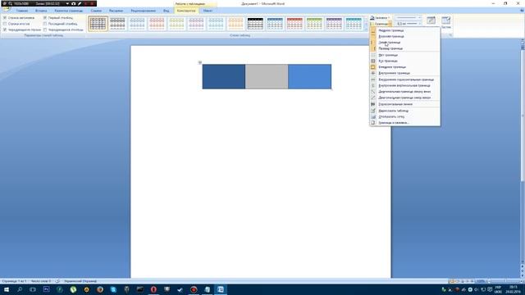Toggle the header row checkbox
Screen dimensions: 525x295
[5, 18]
